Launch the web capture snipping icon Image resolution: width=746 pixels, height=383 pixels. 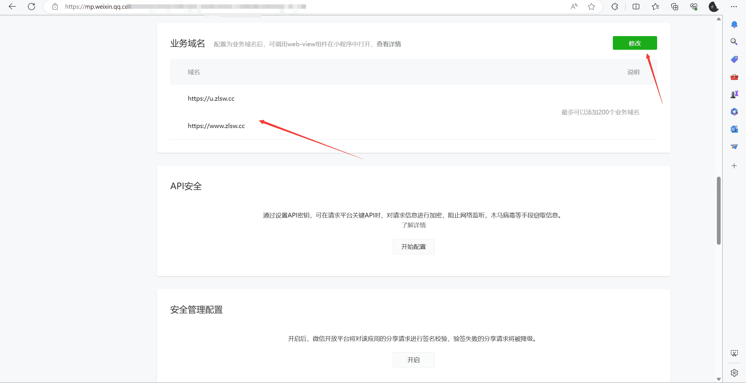pos(734,353)
